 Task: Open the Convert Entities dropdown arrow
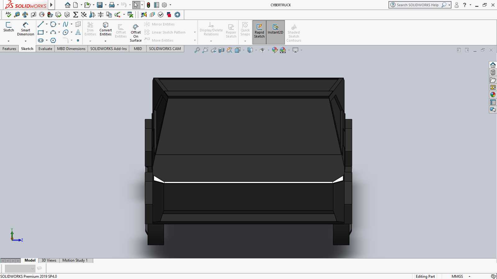[106, 41]
